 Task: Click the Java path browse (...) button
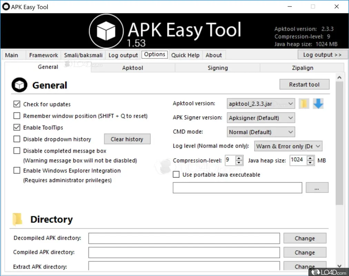(x=317, y=188)
